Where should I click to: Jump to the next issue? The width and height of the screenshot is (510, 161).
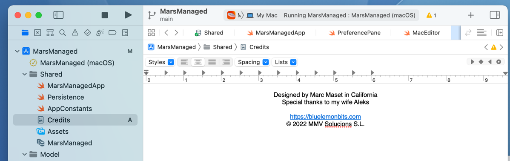tap(501, 47)
